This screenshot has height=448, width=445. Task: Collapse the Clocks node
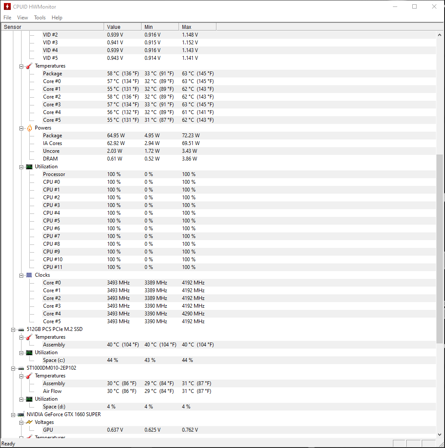21,275
